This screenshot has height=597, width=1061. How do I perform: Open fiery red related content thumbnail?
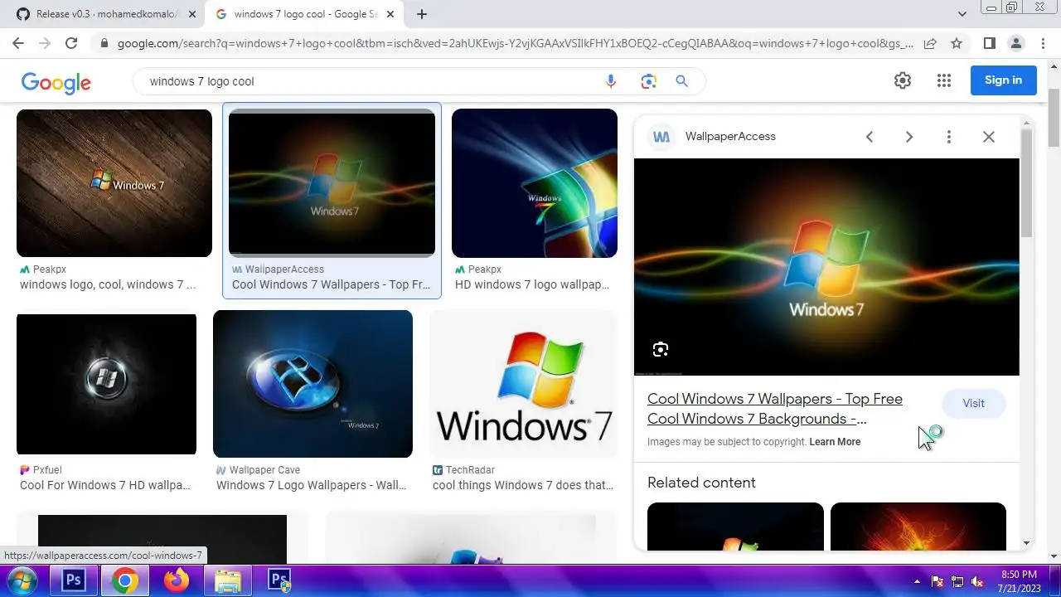[918, 527]
